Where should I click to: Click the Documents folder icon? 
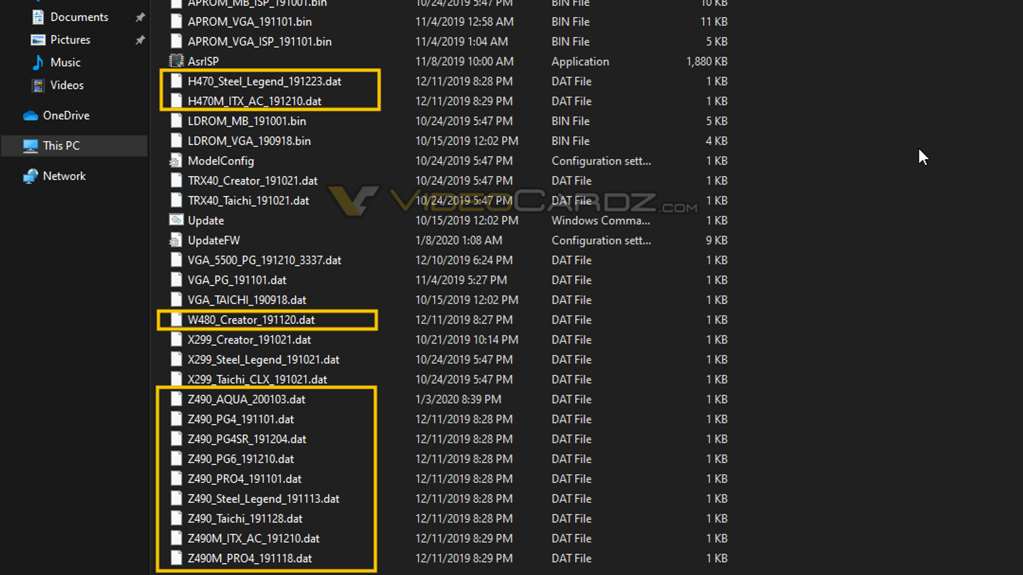[x=38, y=17]
